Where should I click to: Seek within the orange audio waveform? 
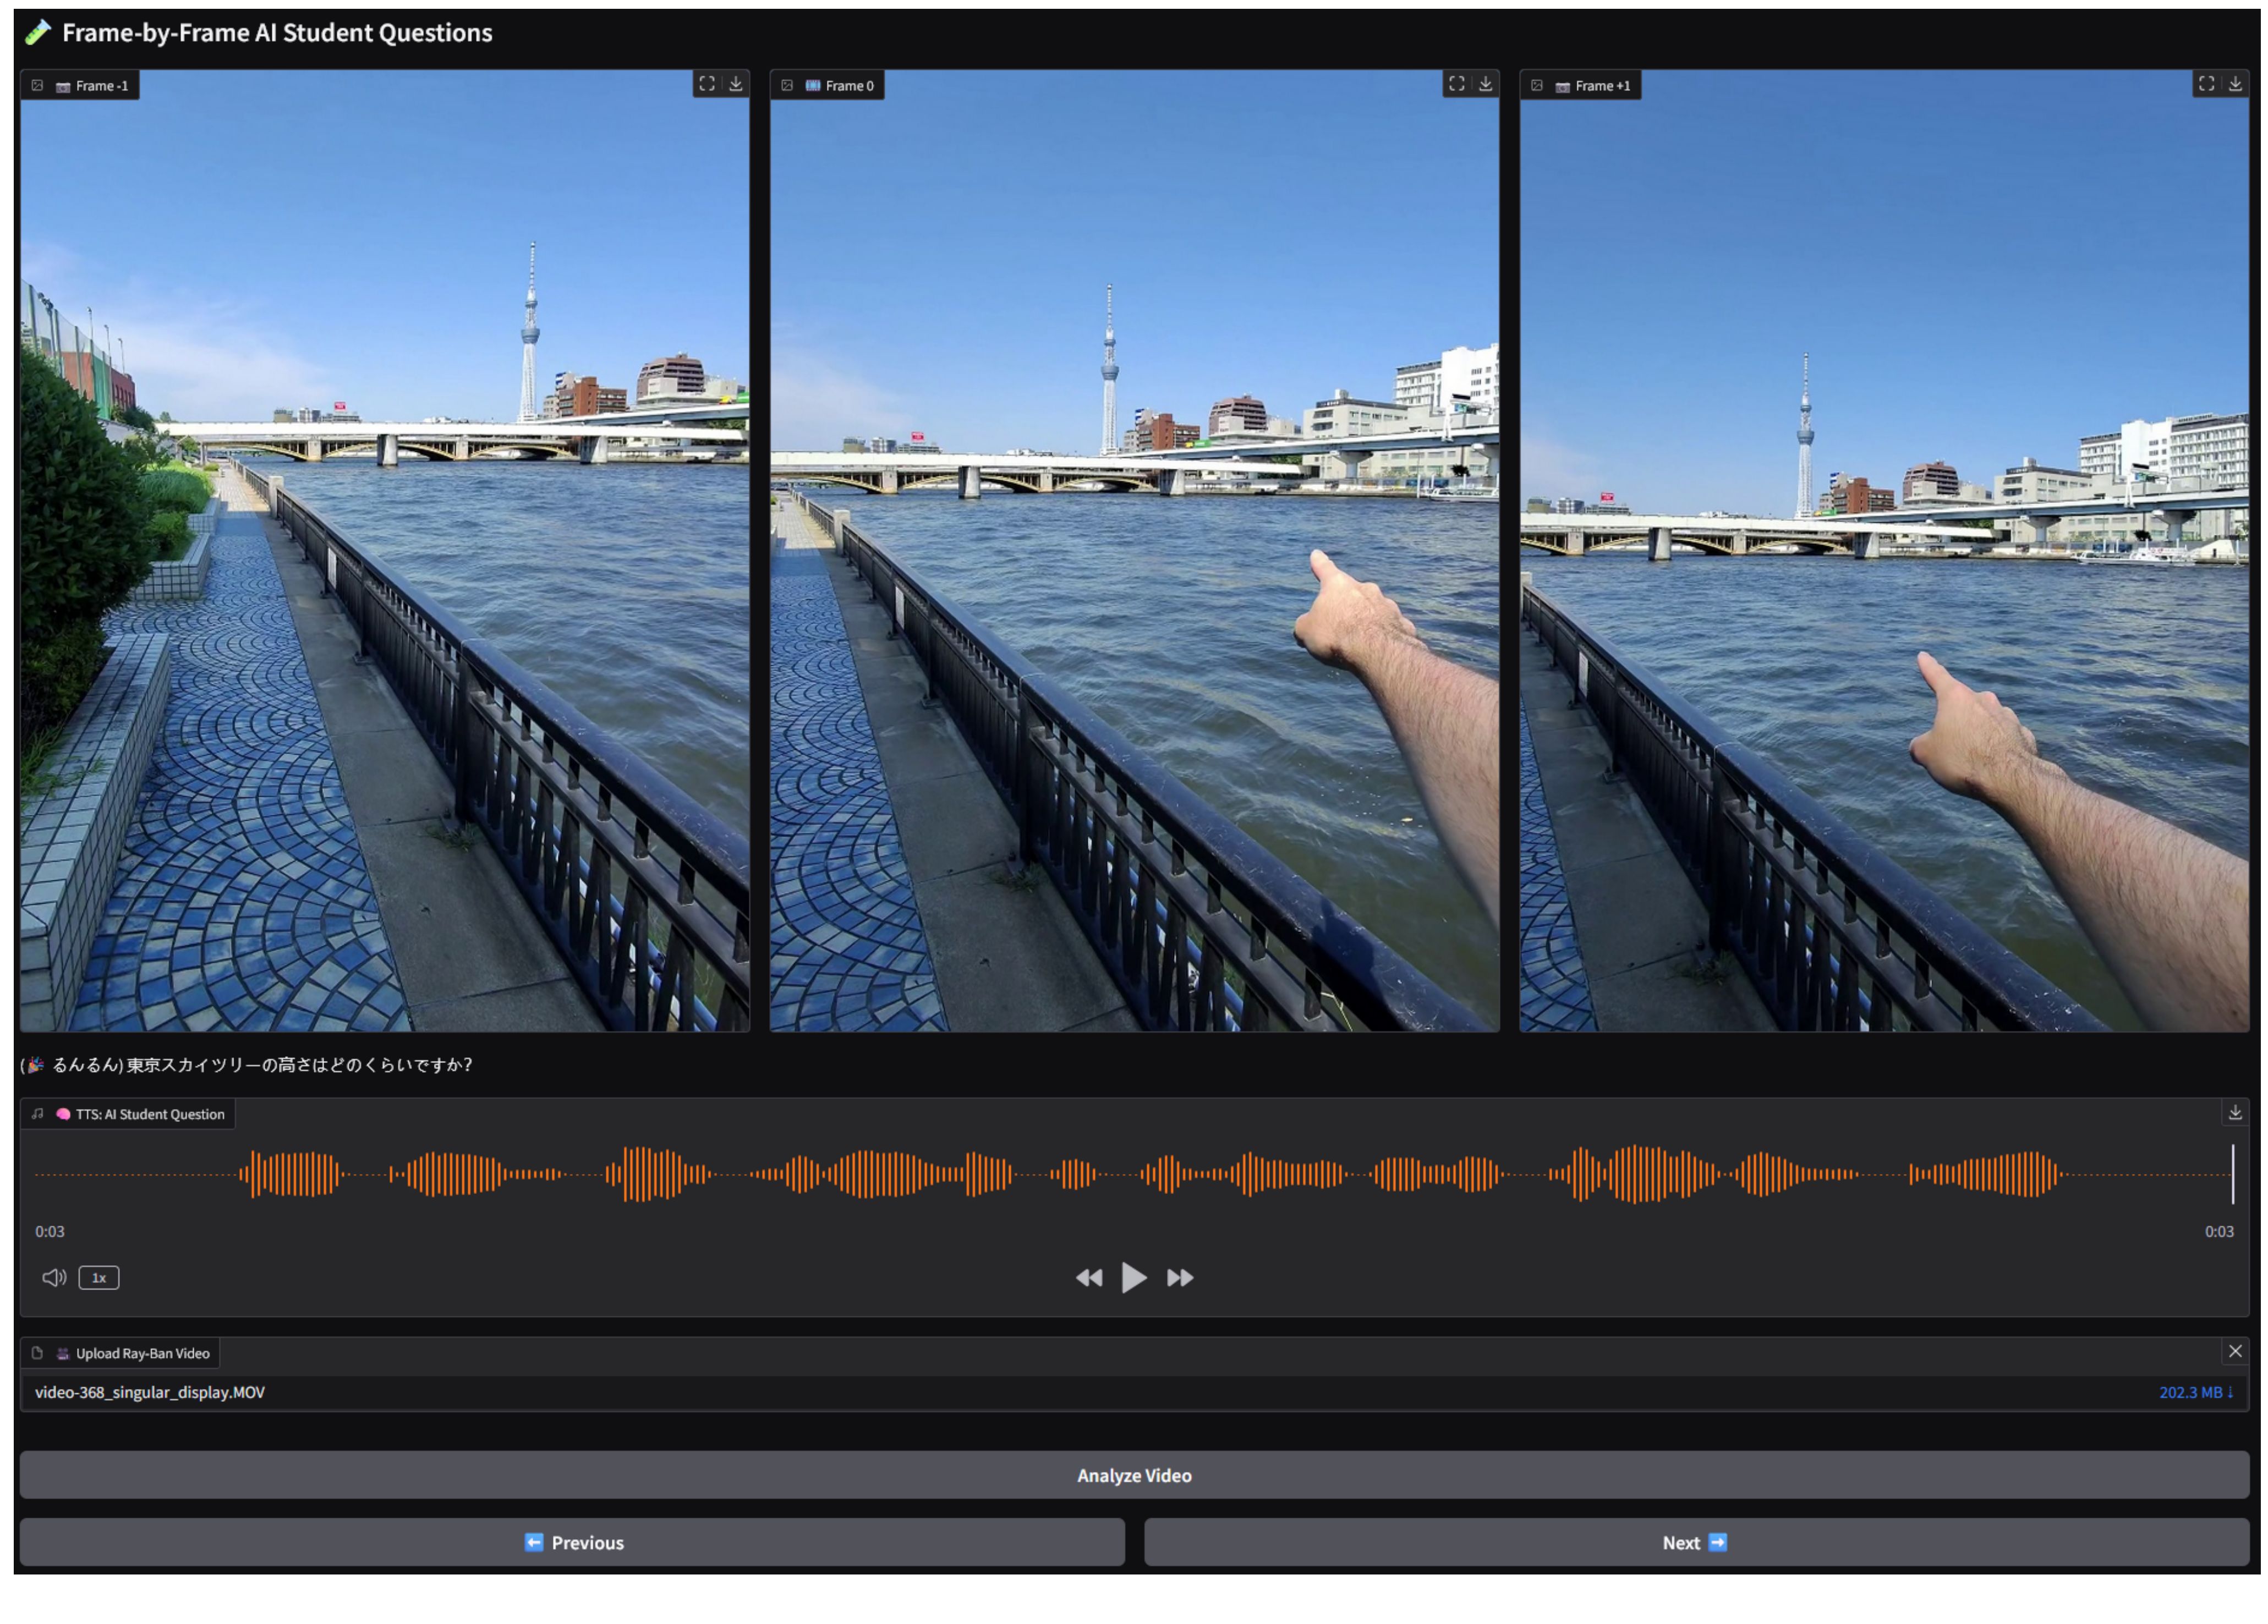1134,1175
